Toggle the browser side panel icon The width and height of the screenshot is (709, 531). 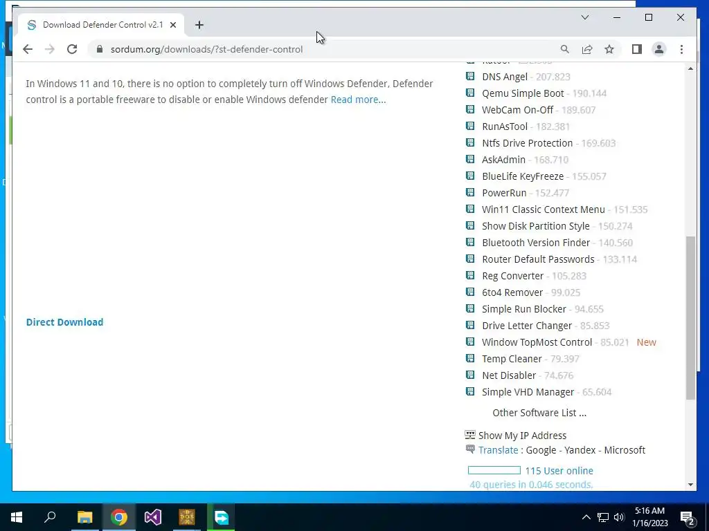pyautogui.click(x=637, y=49)
